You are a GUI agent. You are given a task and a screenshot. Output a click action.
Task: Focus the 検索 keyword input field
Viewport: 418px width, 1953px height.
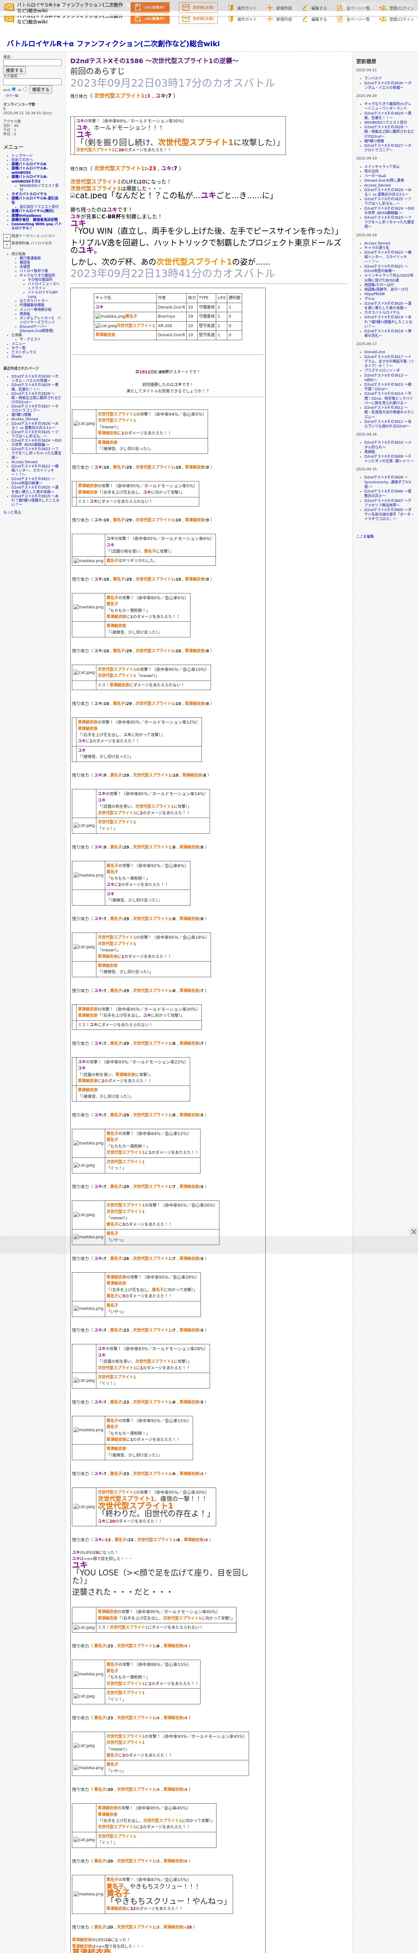point(33,63)
